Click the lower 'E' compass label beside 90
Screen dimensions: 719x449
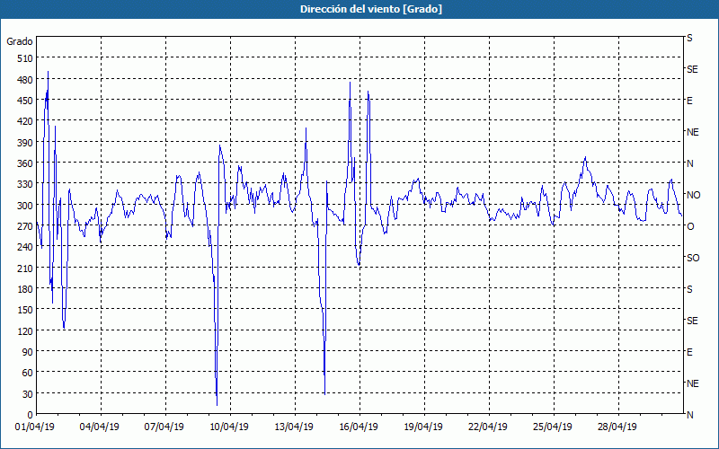click(x=689, y=352)
